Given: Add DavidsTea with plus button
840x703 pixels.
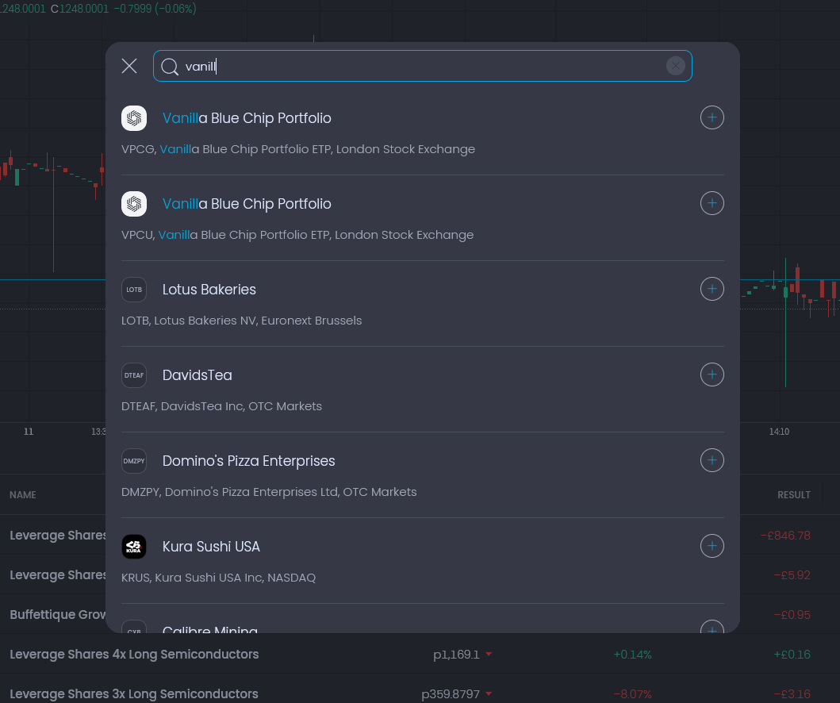Looking at the screenshot, I should click(x=712, y=375).
